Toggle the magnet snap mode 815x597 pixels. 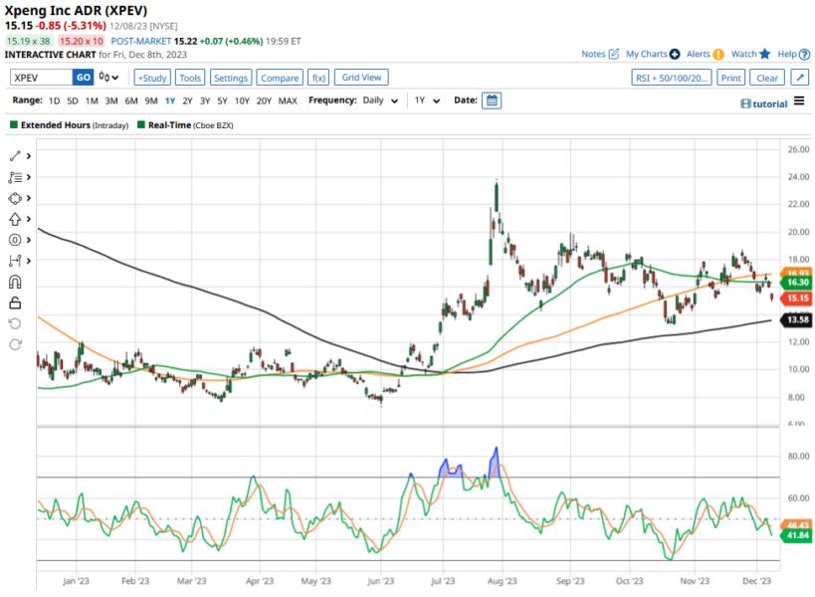point(15,283)
